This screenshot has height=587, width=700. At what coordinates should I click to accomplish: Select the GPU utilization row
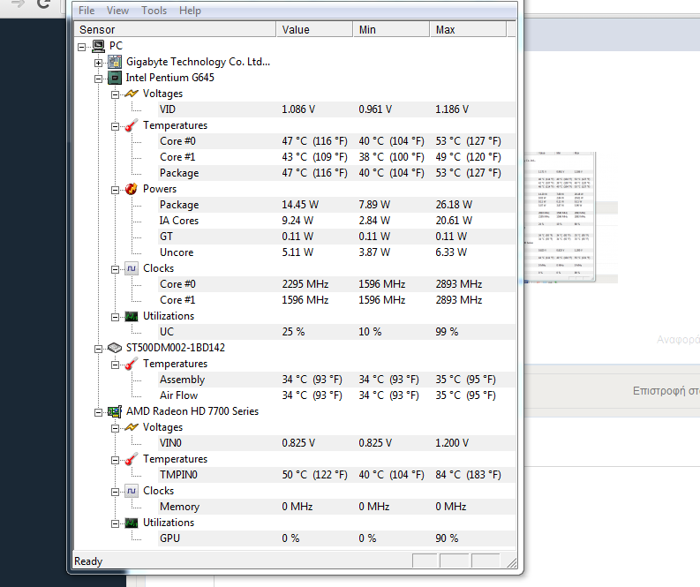(336, 538)
